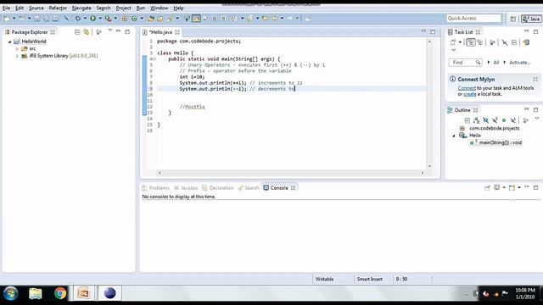Click the Open Type toolbar icon
The width and height of the screenshot is (543, 305).
[151, 19]
